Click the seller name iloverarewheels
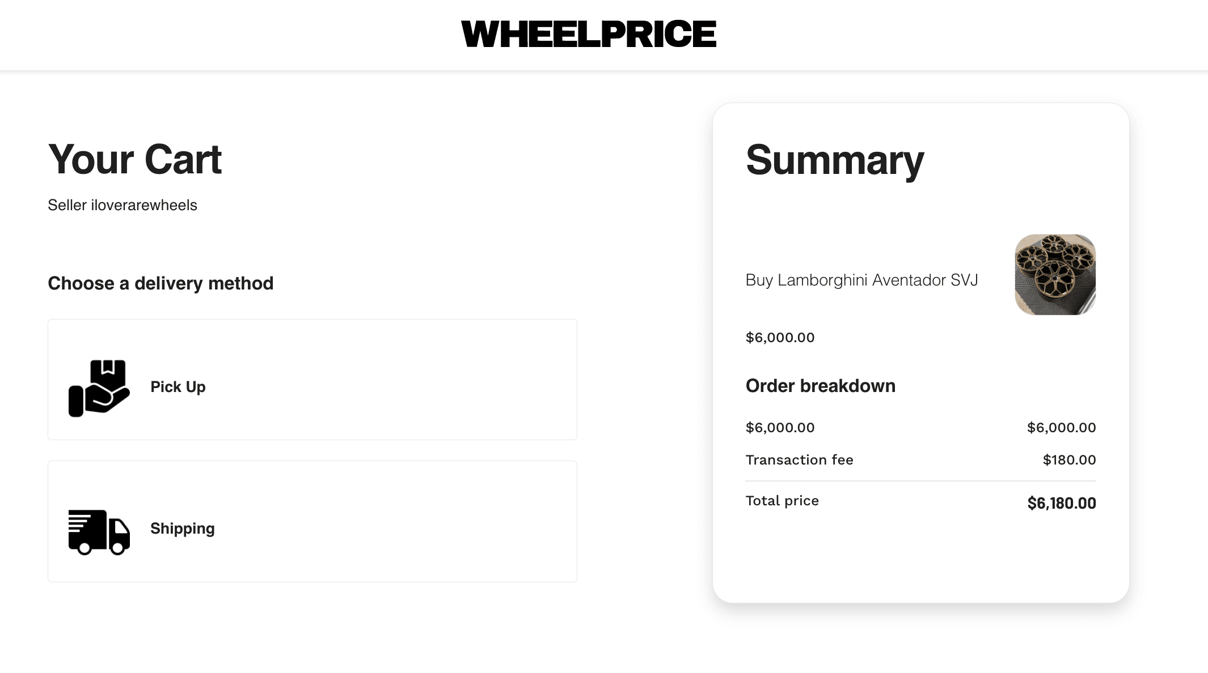This screenshot has height=673, width=1208. (x=123, y=205)
